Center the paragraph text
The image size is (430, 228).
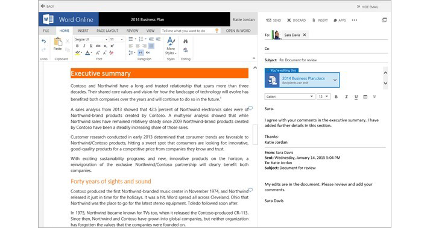(138, 46)
